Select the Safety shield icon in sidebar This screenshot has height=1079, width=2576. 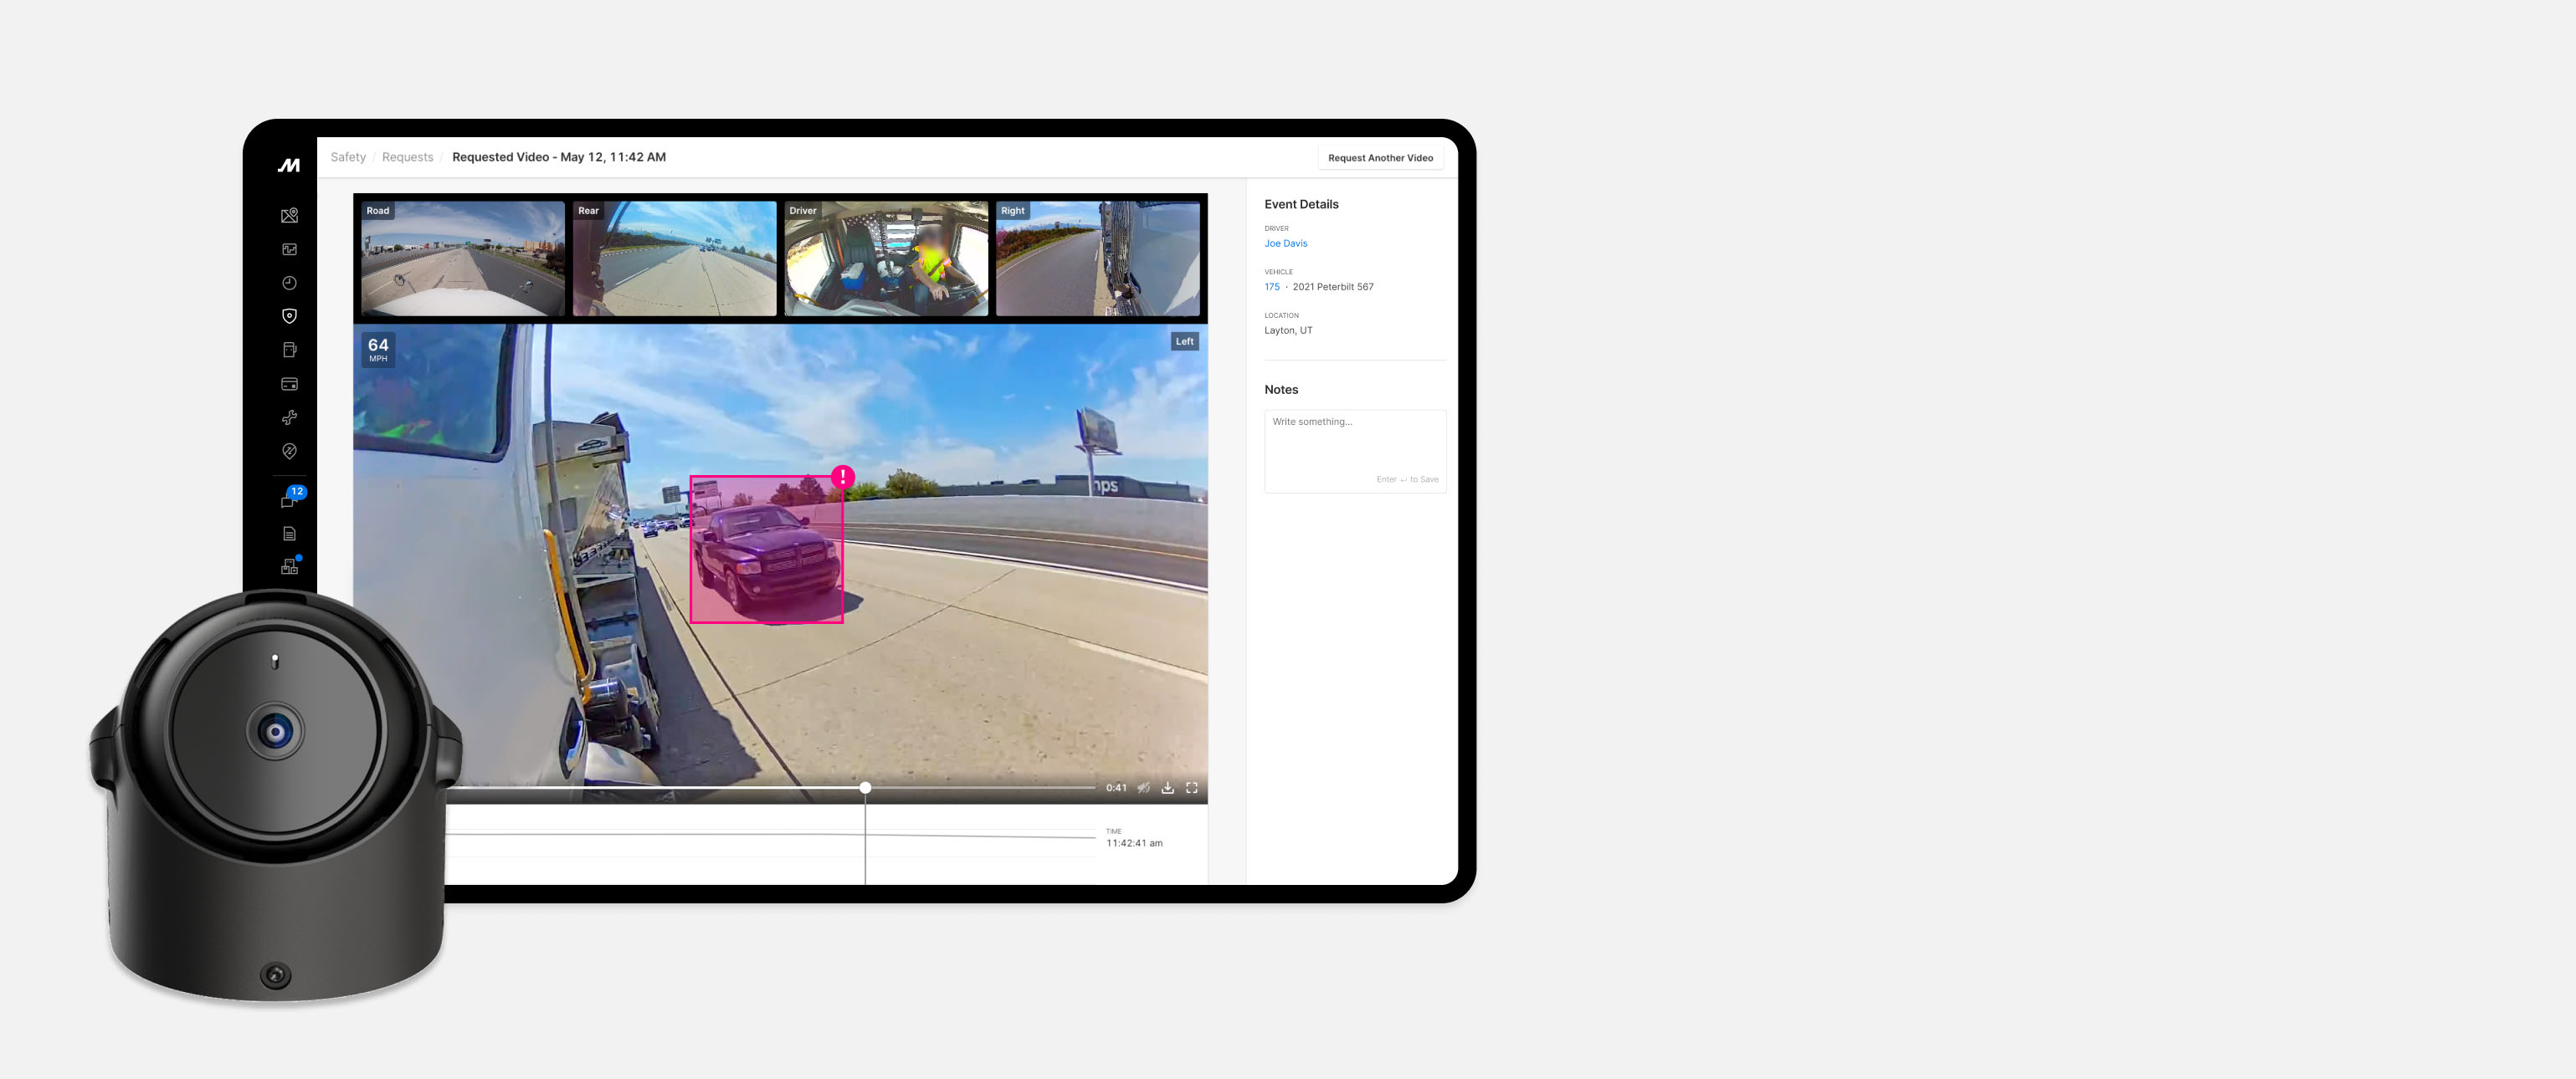(x=289, y=315)
